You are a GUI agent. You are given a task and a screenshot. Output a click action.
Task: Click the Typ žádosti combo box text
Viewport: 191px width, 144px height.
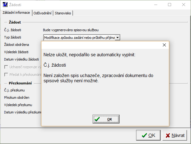click(x=79, y=38)
